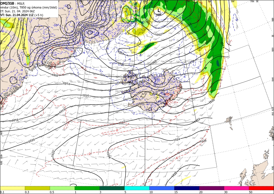Viewport: 274px width, 194px height.
Task: Select the red 50+ mm legend swatch
Action: [261, 188]
